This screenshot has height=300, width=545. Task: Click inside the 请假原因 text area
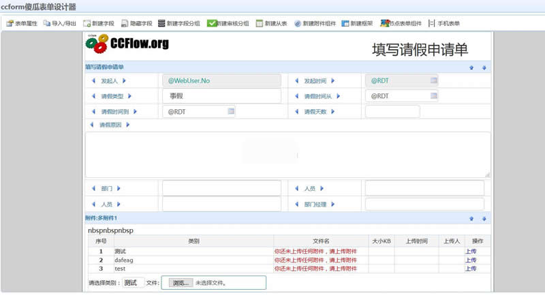tap(287, 155)
